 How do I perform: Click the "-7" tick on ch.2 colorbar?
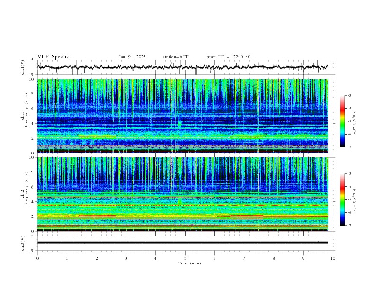349,225
